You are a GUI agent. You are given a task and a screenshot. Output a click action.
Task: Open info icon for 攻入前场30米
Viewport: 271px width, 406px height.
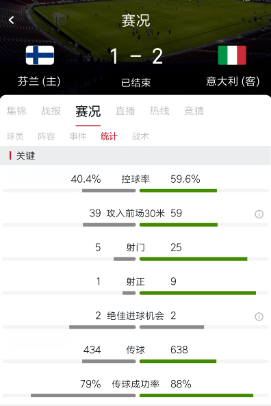pos(259,214)
